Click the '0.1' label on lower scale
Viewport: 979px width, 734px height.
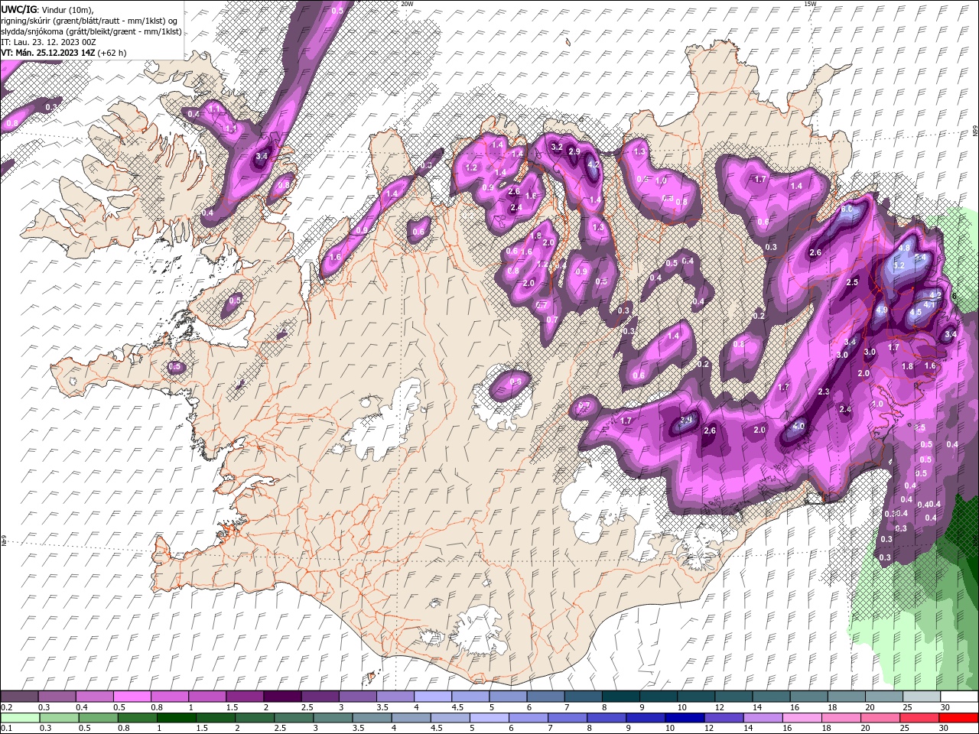tap(5, 728)
